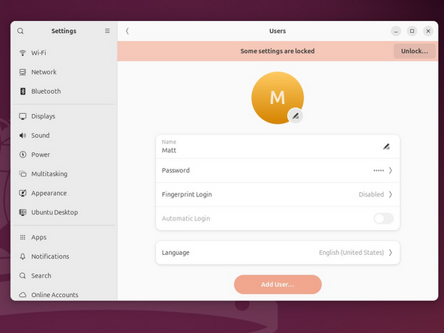Close the Settings window

click(428, 31)
